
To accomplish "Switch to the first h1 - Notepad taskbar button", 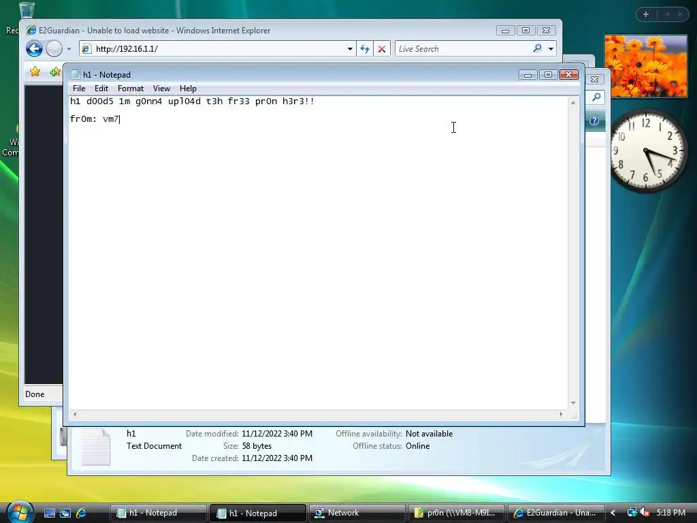I will [x=158, y=513].
